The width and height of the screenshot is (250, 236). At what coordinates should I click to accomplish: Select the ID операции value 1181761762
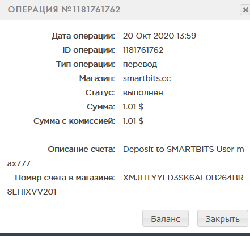(x=143, y=50)
